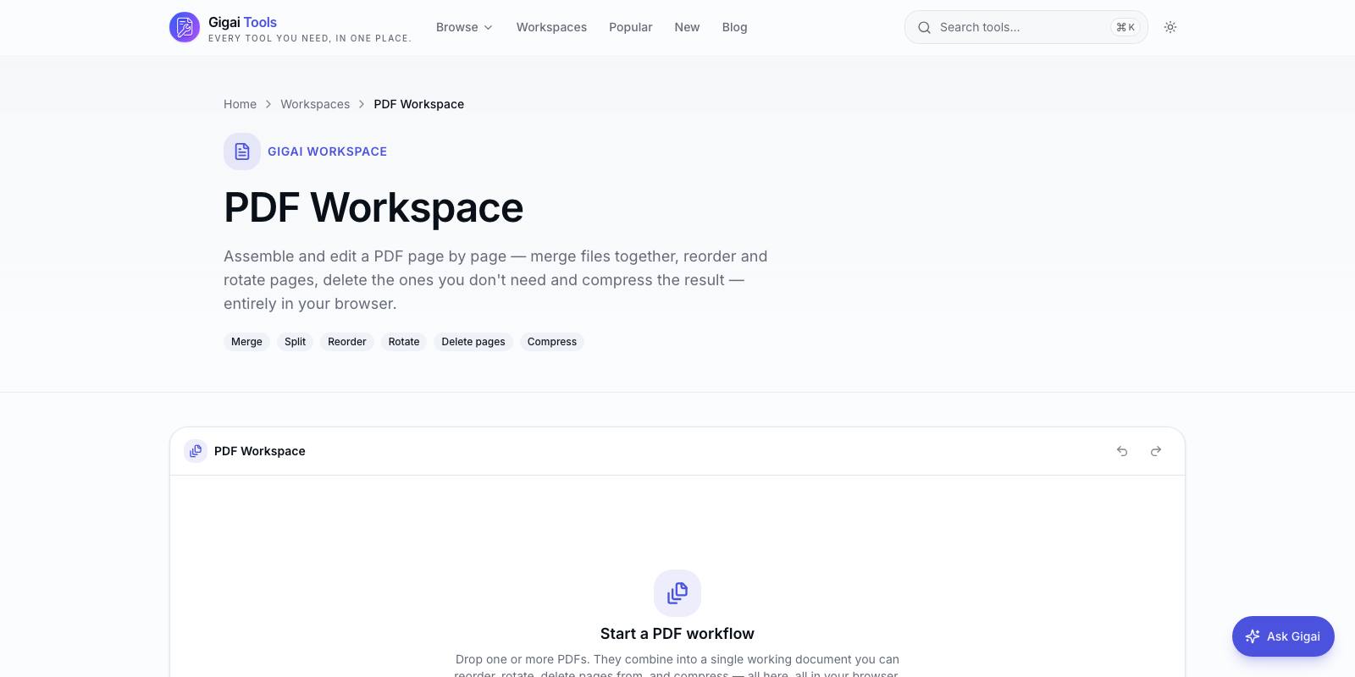Go to the Popular nav page

631,27
